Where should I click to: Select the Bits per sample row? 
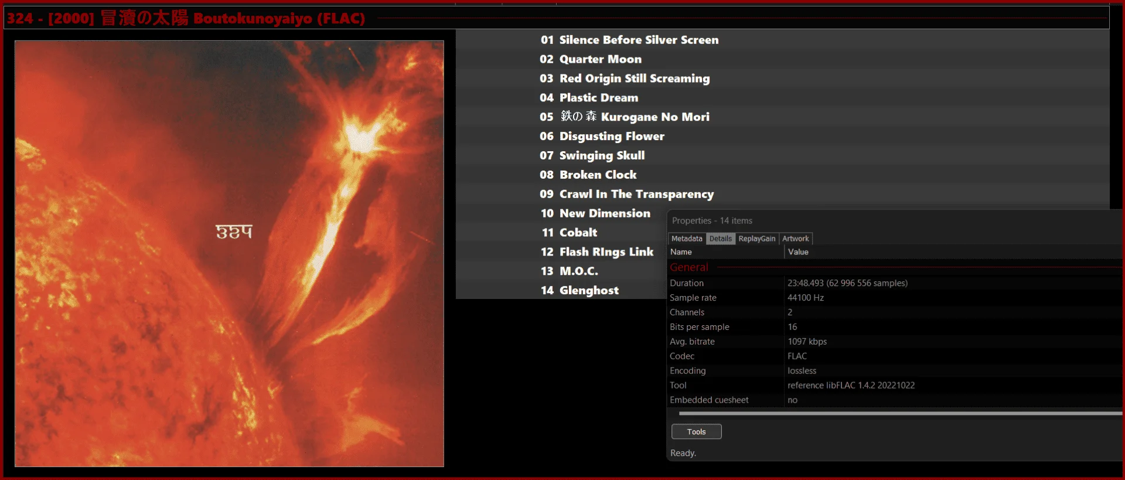pos(895,327)
